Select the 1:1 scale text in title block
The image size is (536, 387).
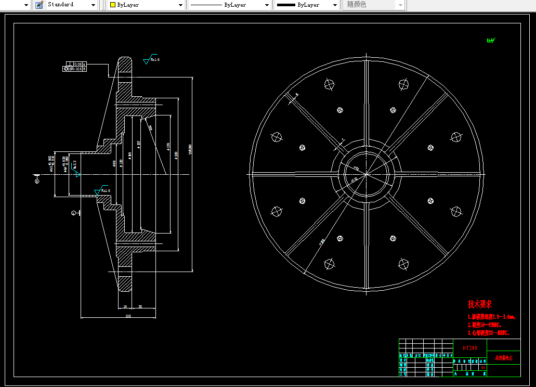pyautogui.click(x=483, y=368)
